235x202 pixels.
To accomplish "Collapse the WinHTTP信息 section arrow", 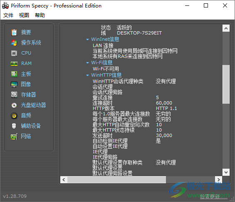I will click(87, 75).
